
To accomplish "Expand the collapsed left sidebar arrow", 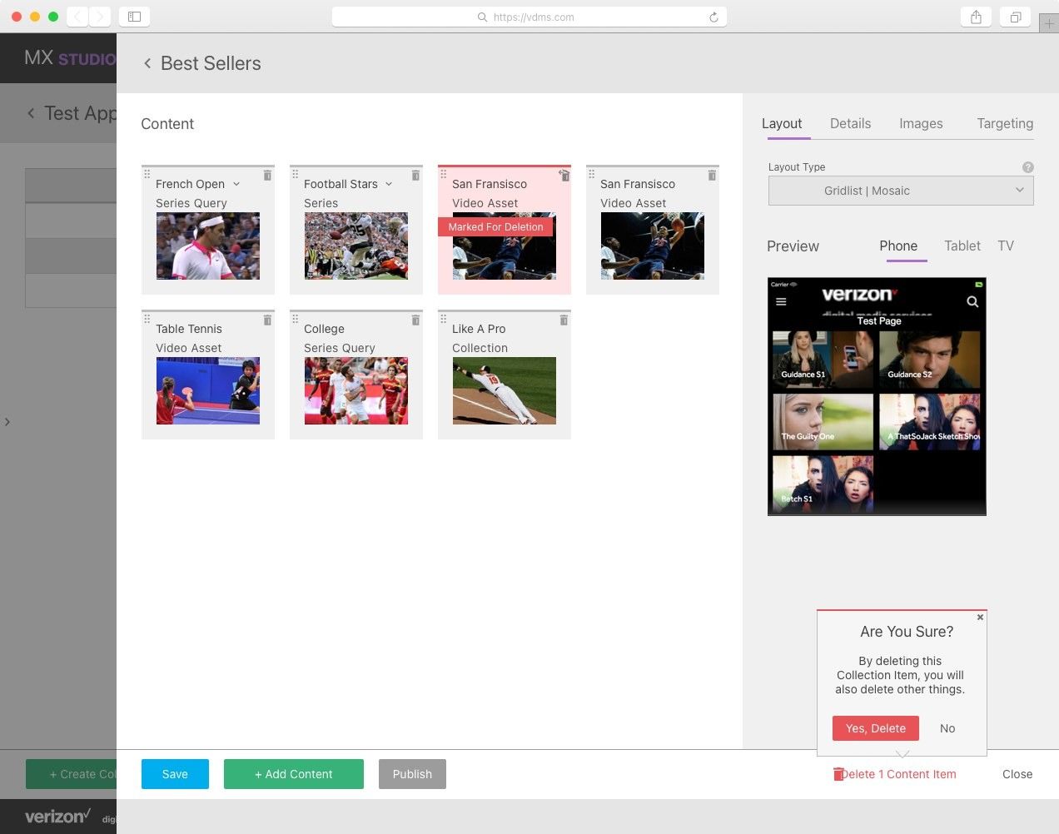I will 7,422.
